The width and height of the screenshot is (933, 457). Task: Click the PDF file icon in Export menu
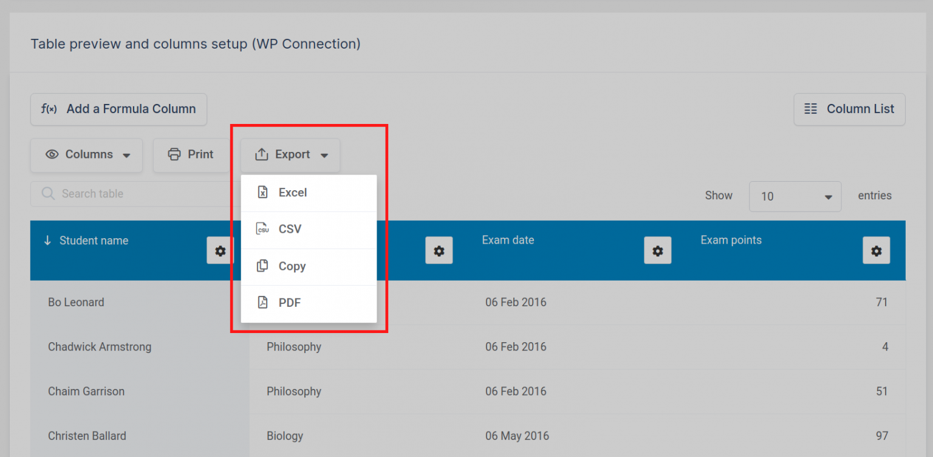262,303
